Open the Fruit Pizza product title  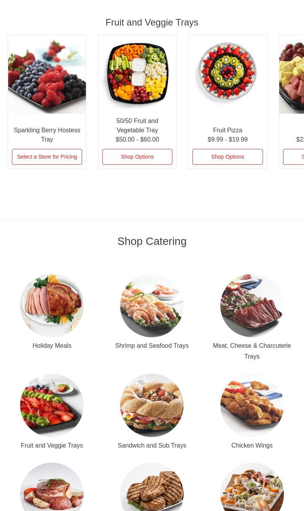point(228,130)
